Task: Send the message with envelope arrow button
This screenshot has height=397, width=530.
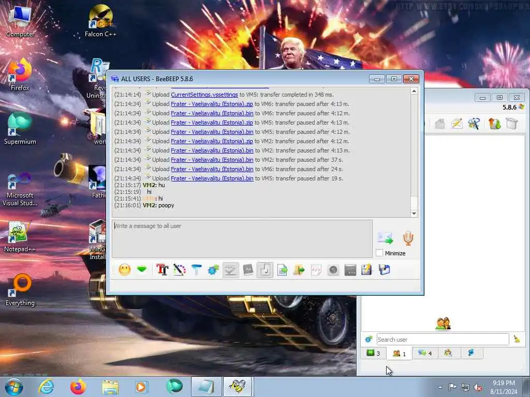Action: (x=385, y=238)
